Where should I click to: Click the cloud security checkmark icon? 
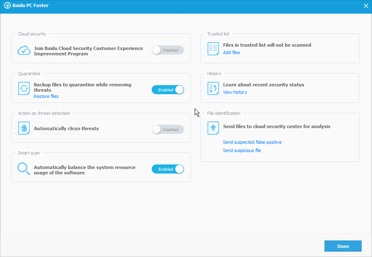pyautogui.click(x=24, y=50)
